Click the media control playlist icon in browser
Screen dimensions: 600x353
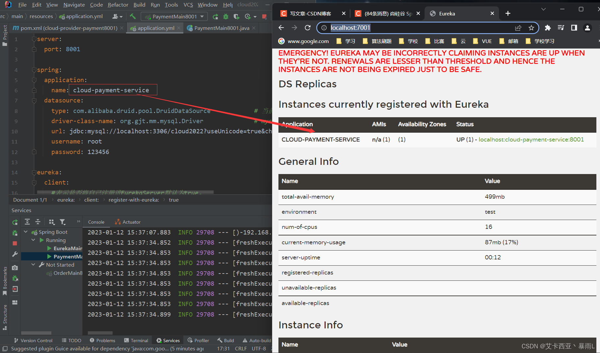tap(561, 28)
